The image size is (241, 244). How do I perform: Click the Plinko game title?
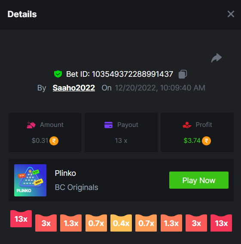tap(65, 173)
